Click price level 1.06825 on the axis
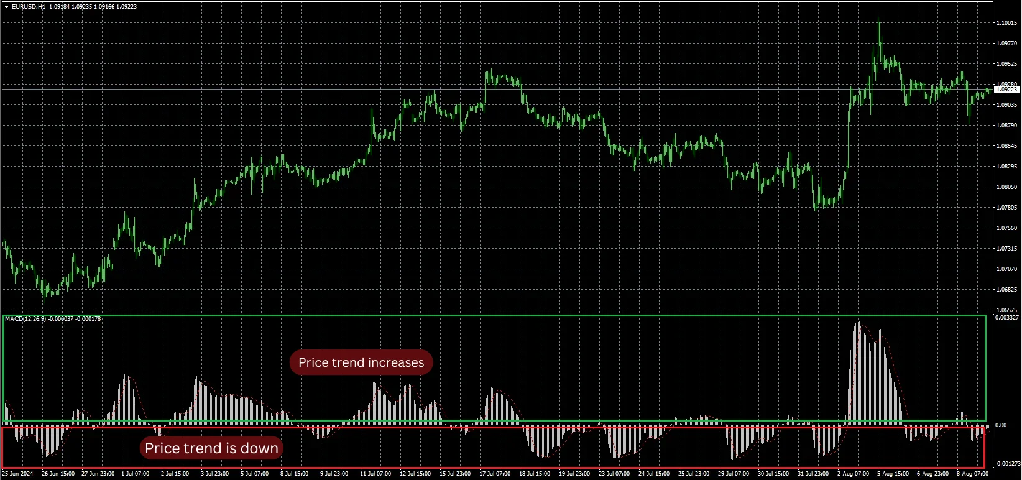Screen dimensions: 1022x480 pos(1007,290)
